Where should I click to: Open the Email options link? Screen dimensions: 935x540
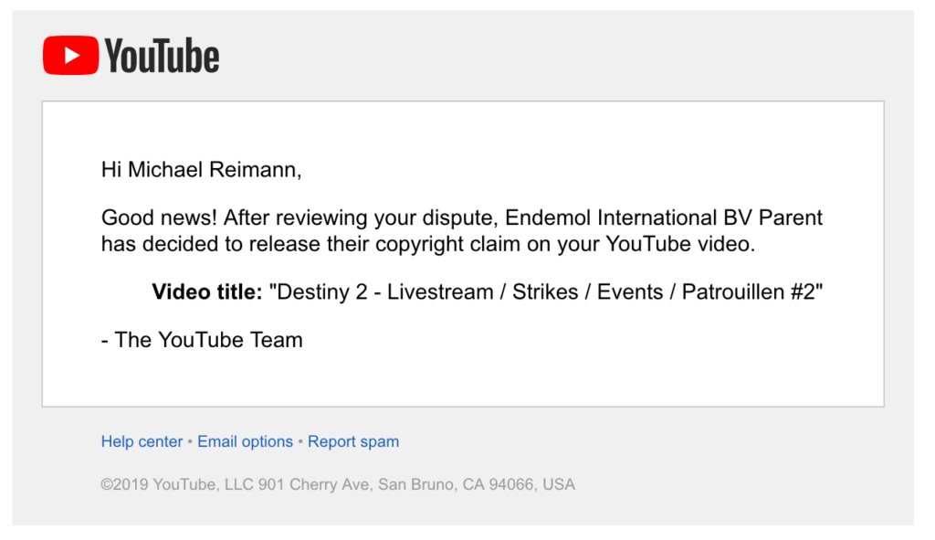[x=245, y=441]
